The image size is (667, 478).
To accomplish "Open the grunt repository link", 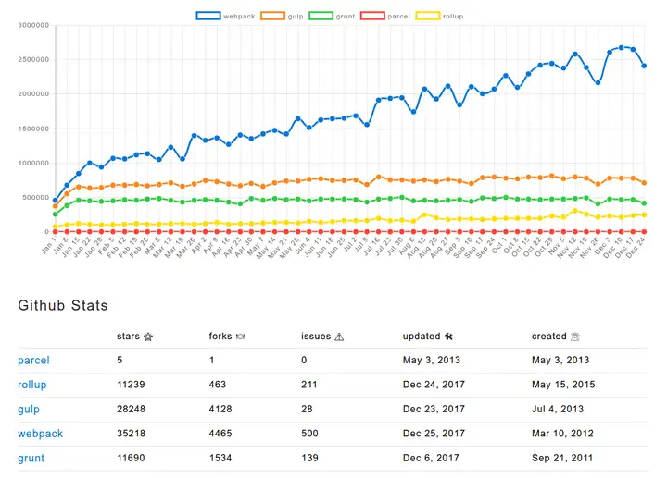I will click(31, 458).
